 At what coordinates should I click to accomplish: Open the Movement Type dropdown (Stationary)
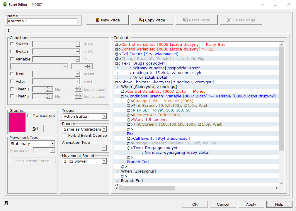point(32,144)
